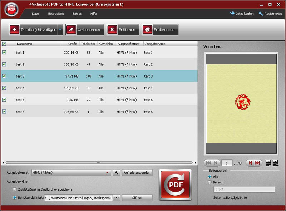Screen dimensions: 286x211
Task: Click the Auf alle anwenden button
Action: (137, 172)
